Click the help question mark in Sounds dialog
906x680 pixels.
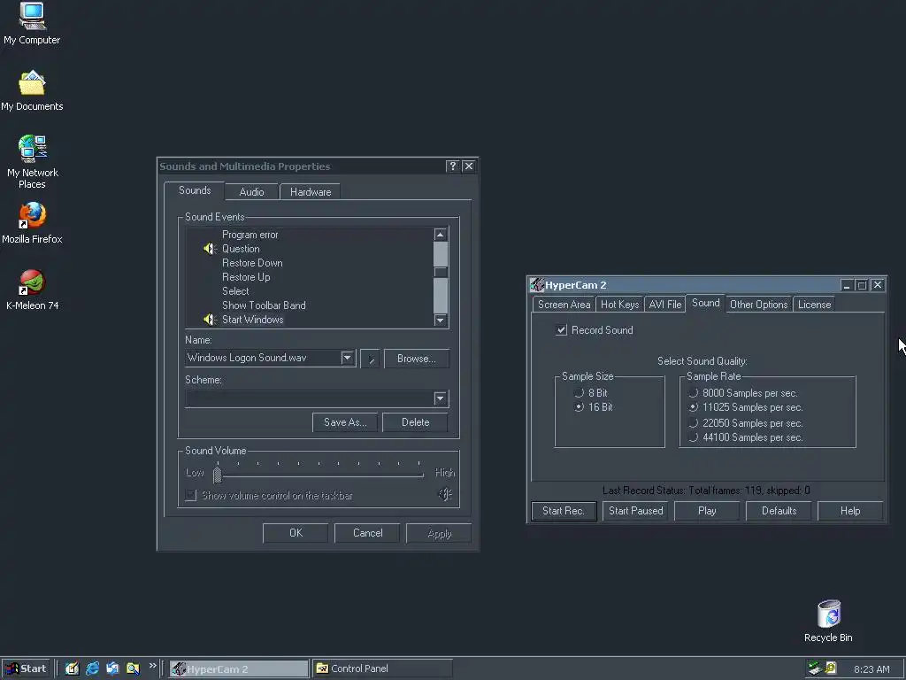(453, 166)
